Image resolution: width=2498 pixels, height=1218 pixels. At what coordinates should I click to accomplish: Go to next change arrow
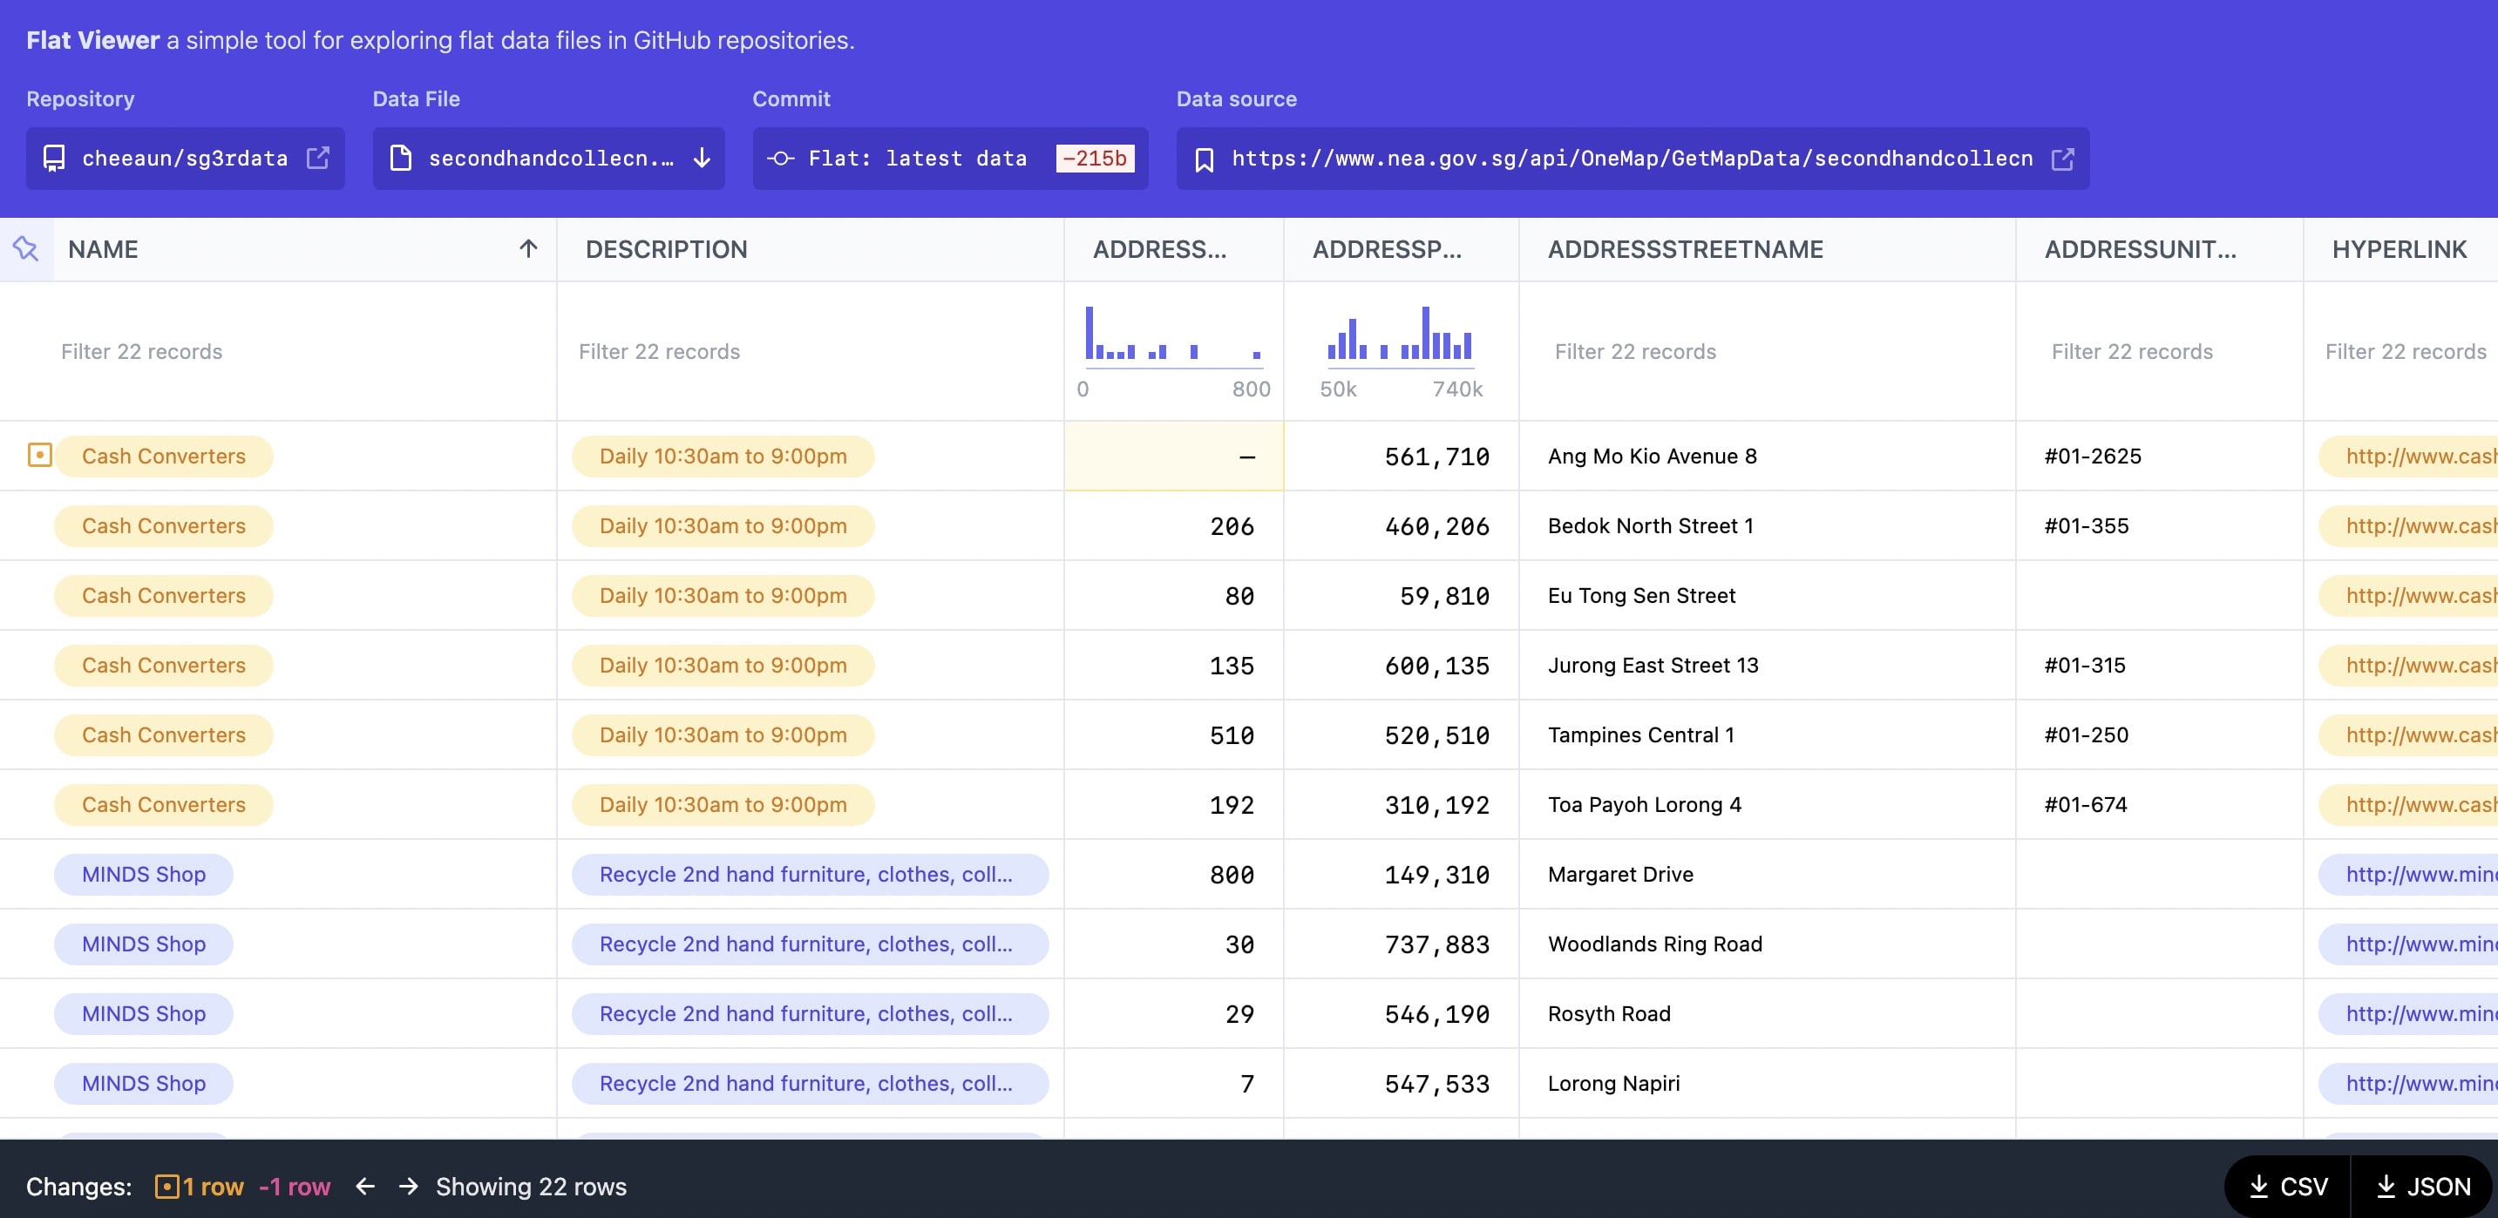click(x=408, y=1186)
